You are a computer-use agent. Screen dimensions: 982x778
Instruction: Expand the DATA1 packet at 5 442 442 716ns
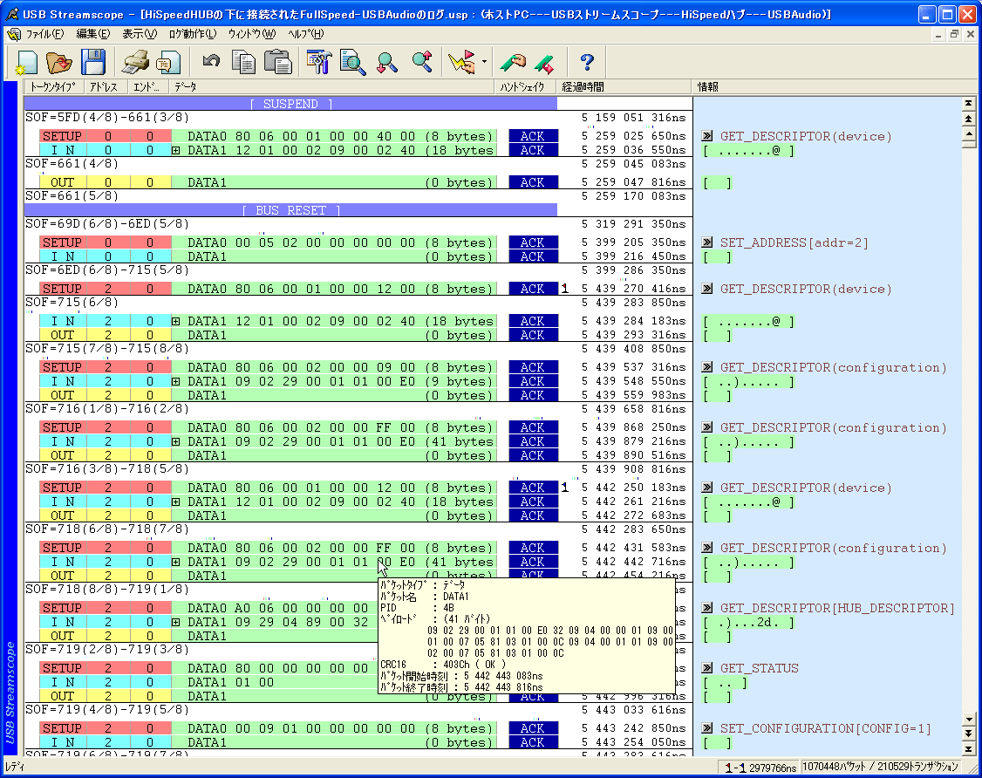click(176, 562)
